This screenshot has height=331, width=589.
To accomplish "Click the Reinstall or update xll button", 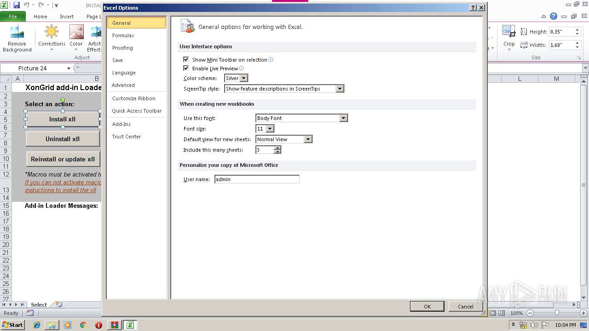I will tap(63, 159).
